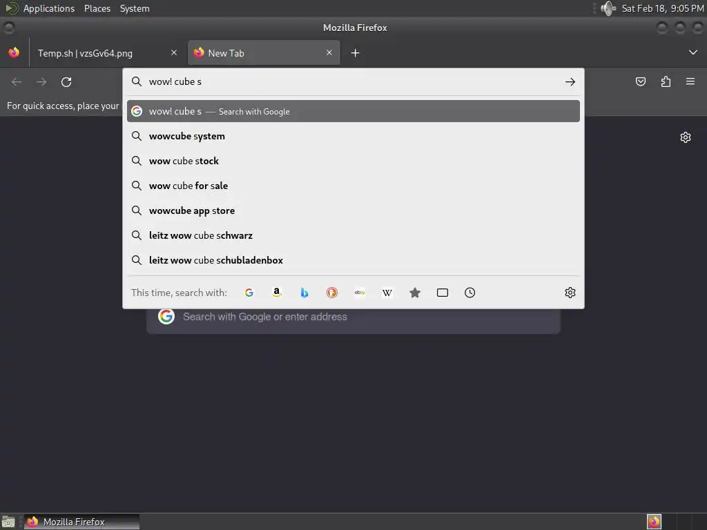Select the New Tab tab
The image size is (707, 530).
264,52
